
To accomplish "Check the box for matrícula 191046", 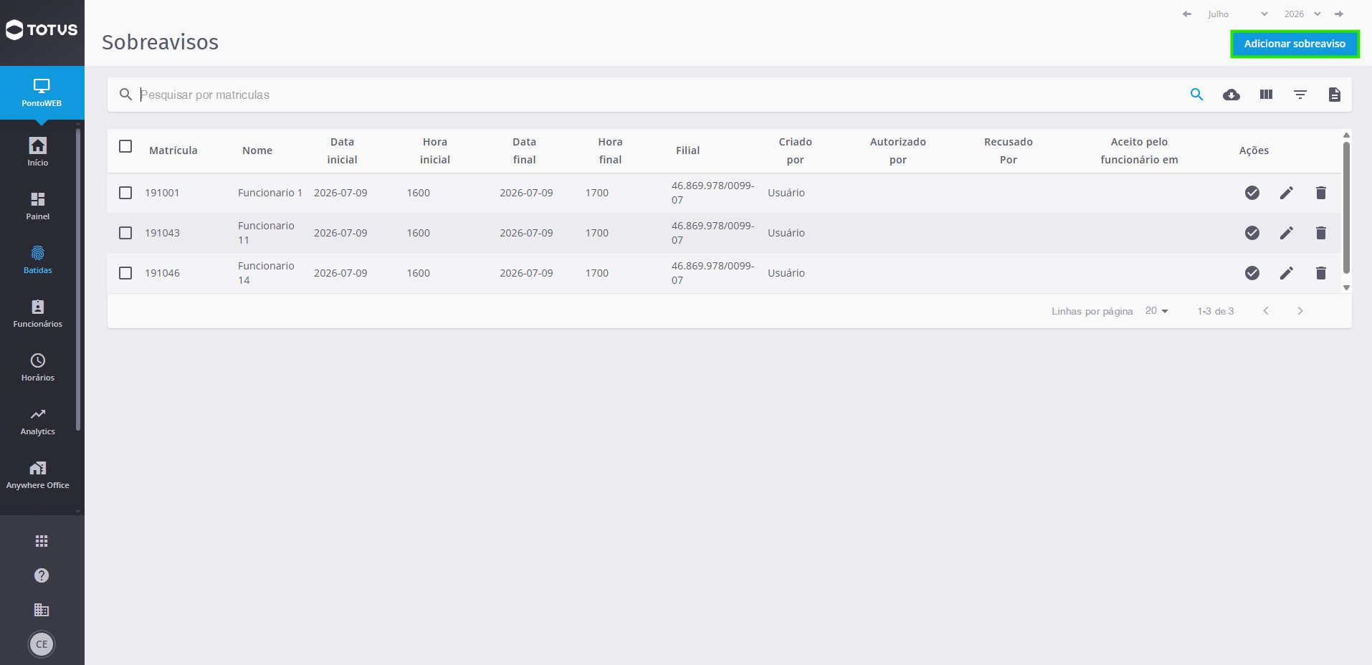I will (125, 273).
